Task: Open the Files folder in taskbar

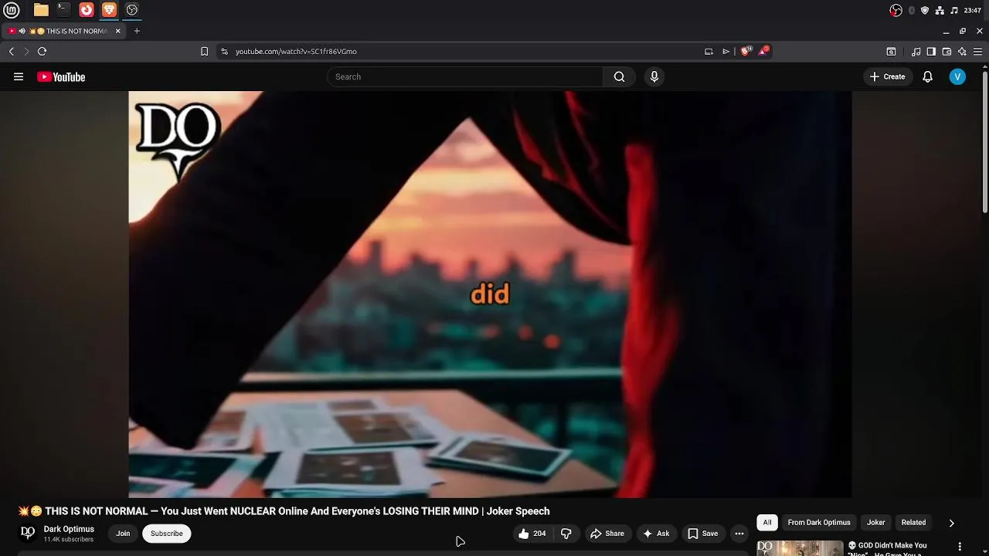Action: [x=41, y=10]
